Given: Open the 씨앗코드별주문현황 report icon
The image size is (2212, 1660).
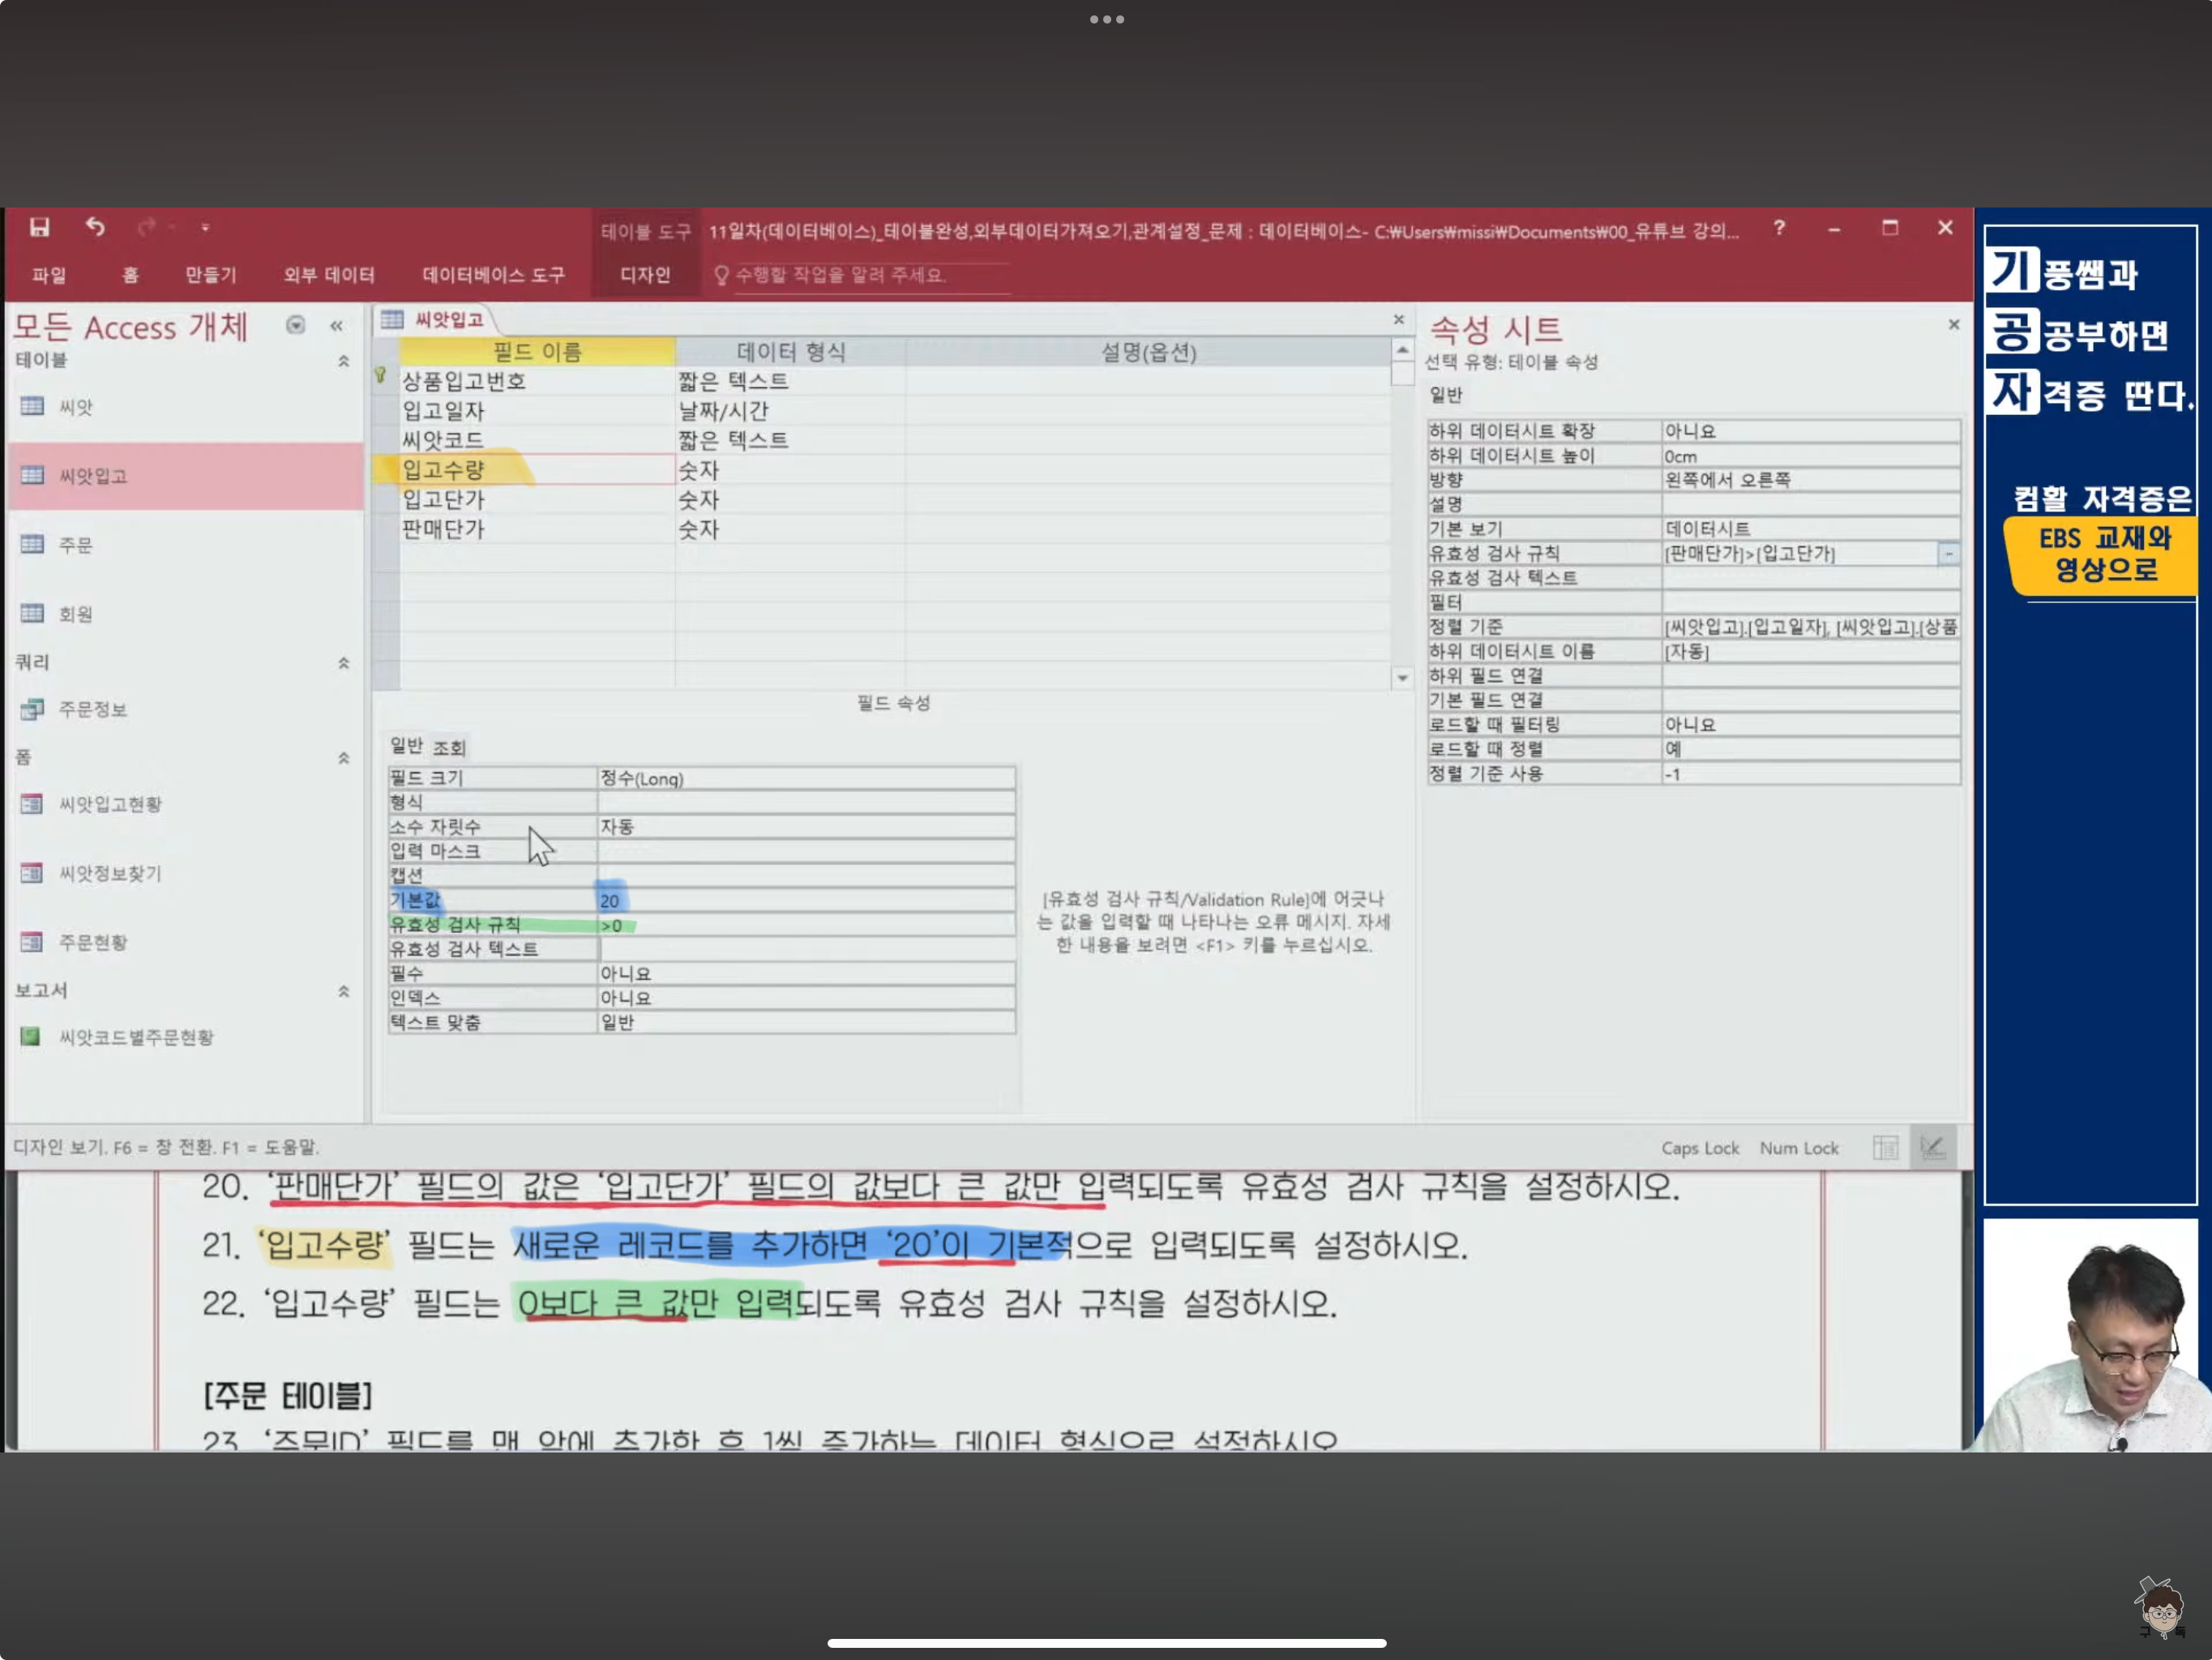Looking at the screenshot, I should tap(31, 1037).
